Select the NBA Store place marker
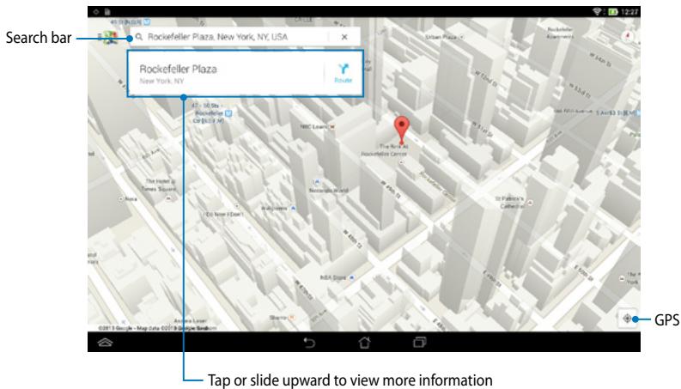The image size is (681, 389). 351,277
